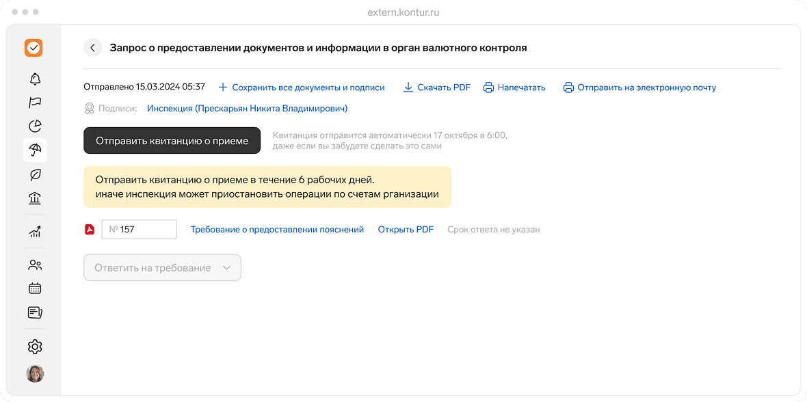The width and height of the screenshot is (807, 402).
Task: Click the orange checkmark Kontur logo
Action: [34, 48]
